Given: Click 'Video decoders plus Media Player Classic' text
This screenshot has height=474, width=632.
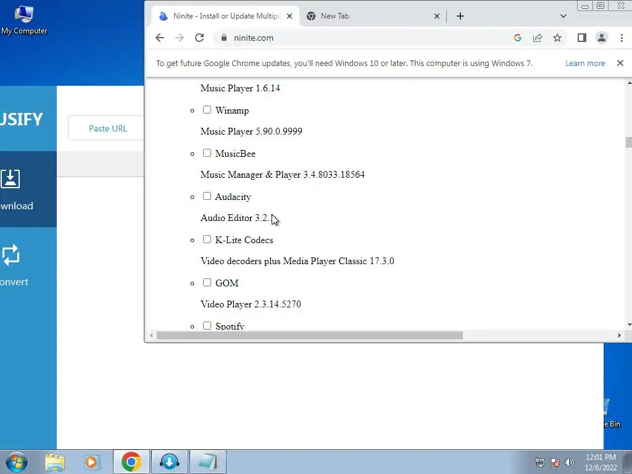Looking at the screenshot, I should point(284,261).
